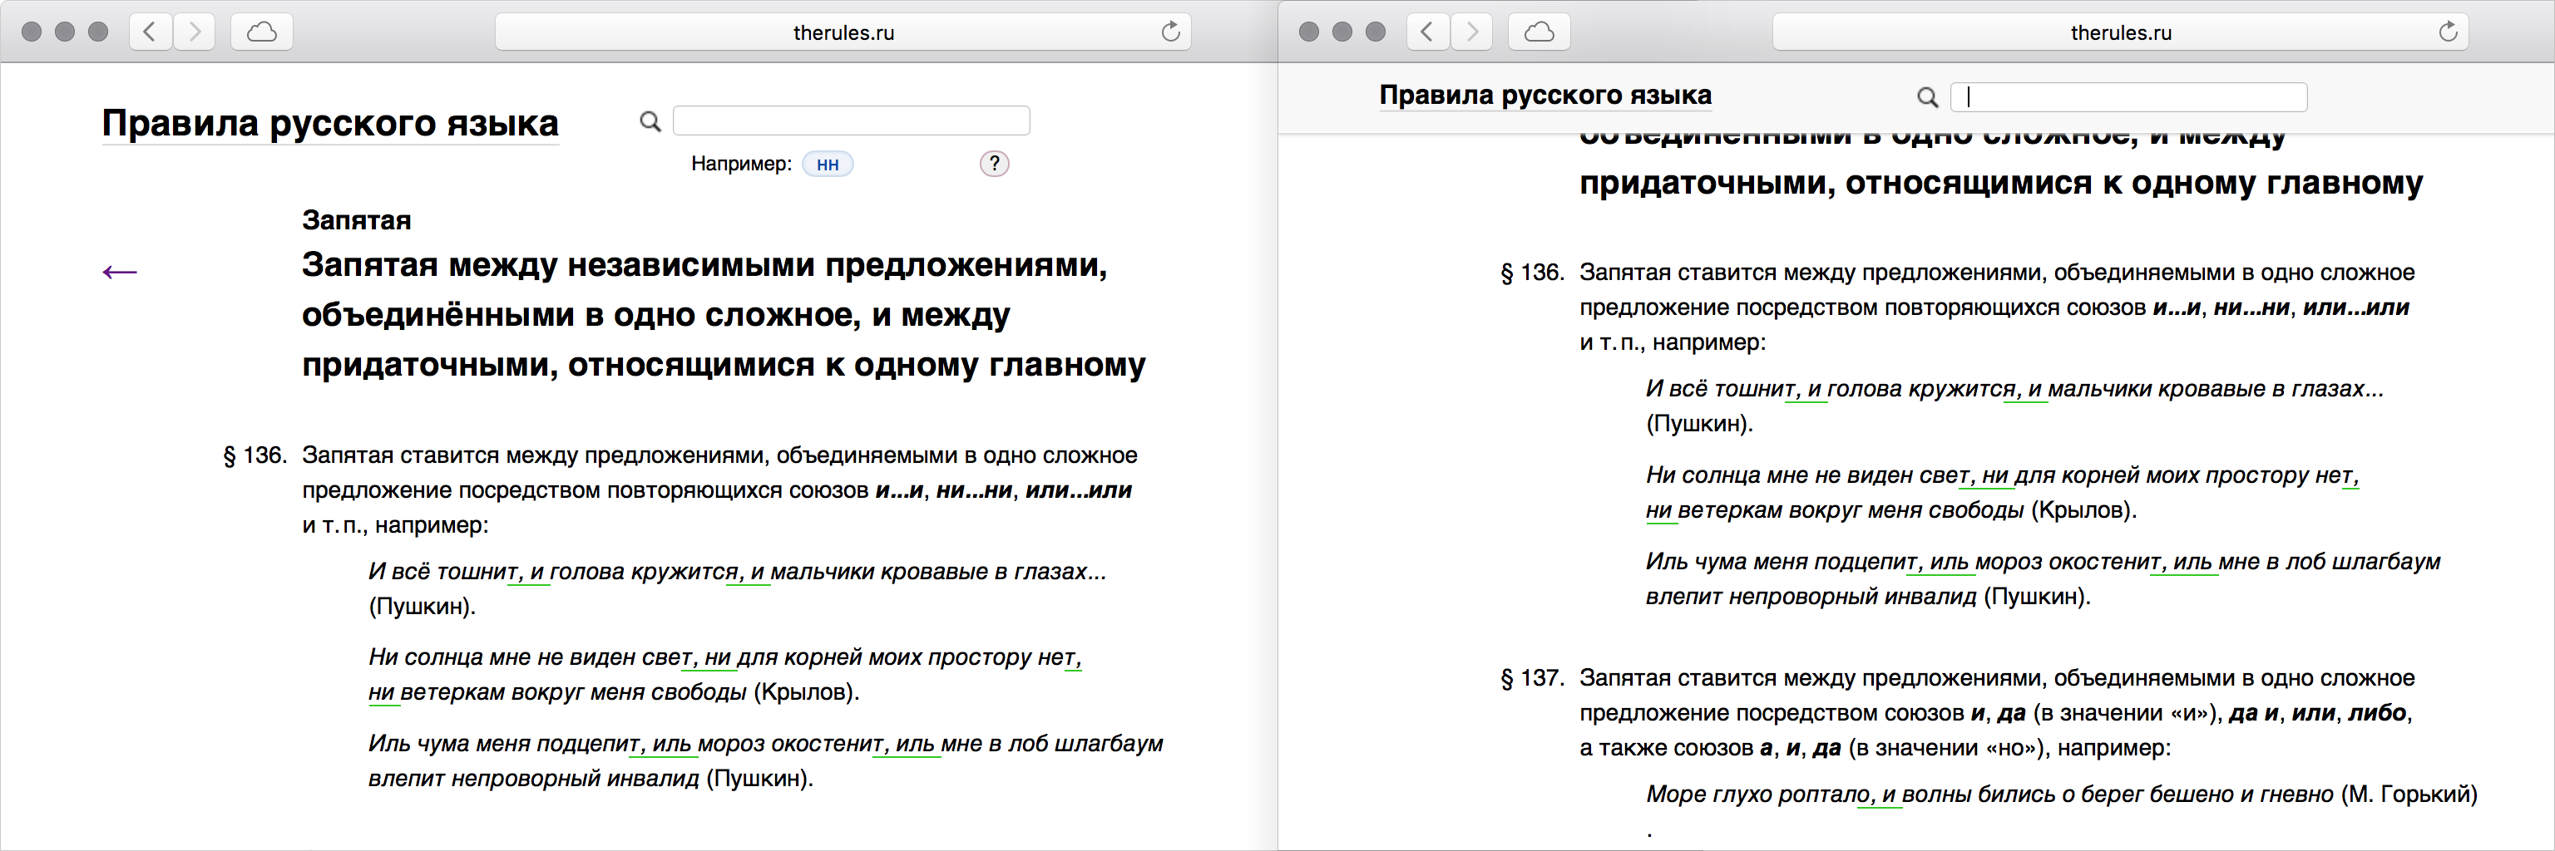Click the magnifier icon on the left page

pos(650,121)
